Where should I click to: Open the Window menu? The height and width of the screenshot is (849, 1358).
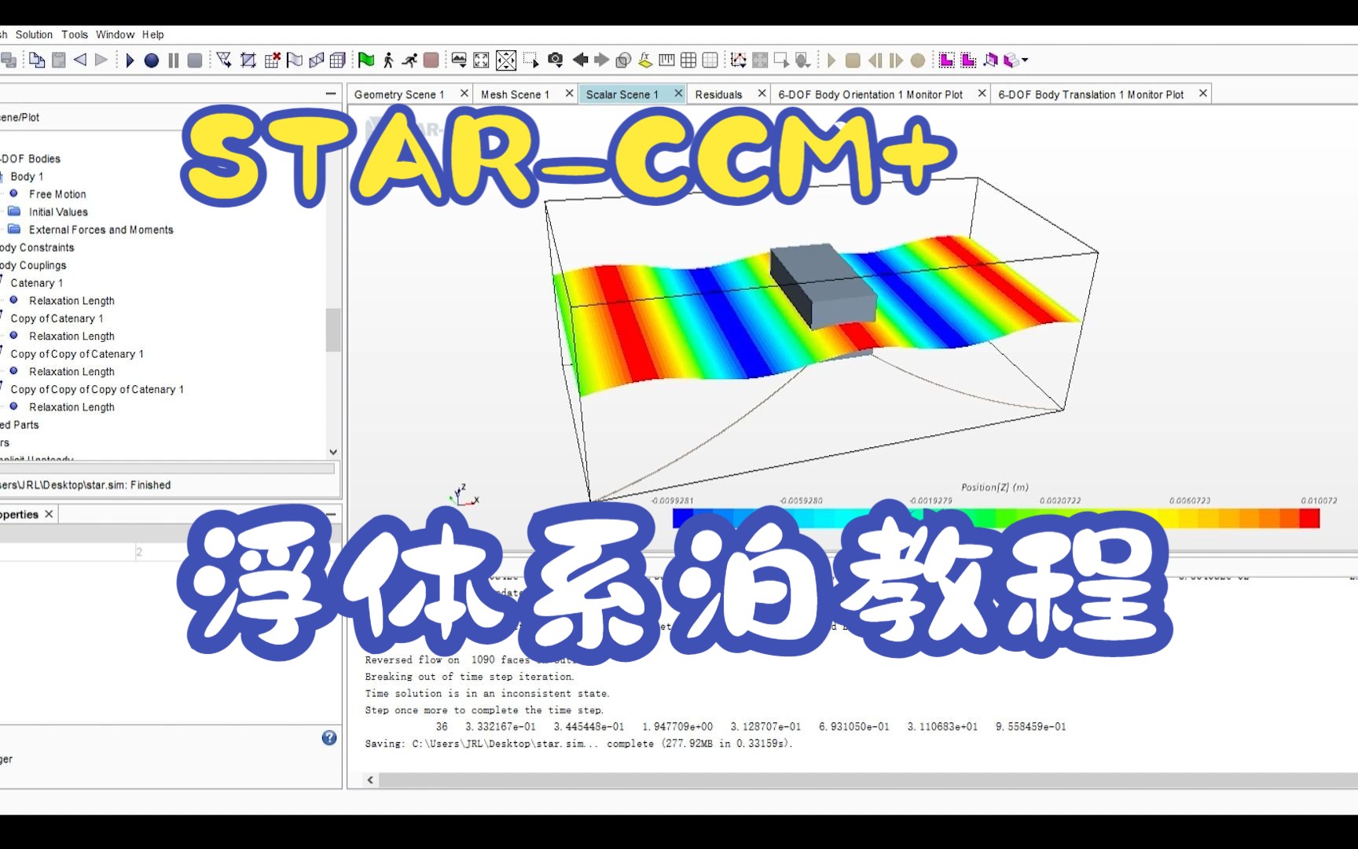(x=116, y=35)
